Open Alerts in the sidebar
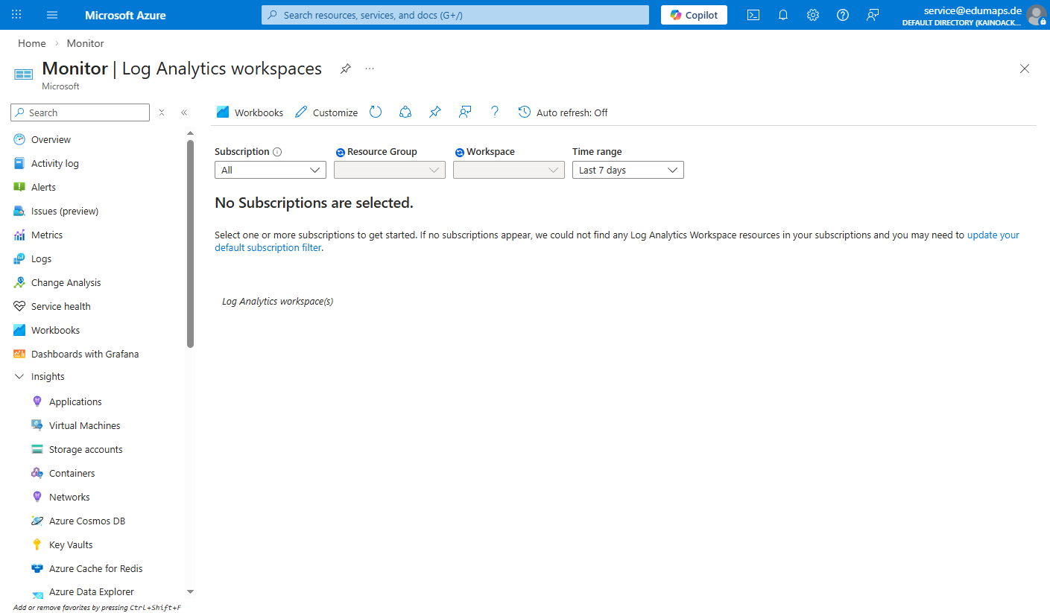Viewport: 1050px width, 613px height. pos(43,187)
